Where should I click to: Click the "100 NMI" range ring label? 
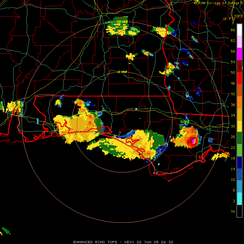pos(122,22)
